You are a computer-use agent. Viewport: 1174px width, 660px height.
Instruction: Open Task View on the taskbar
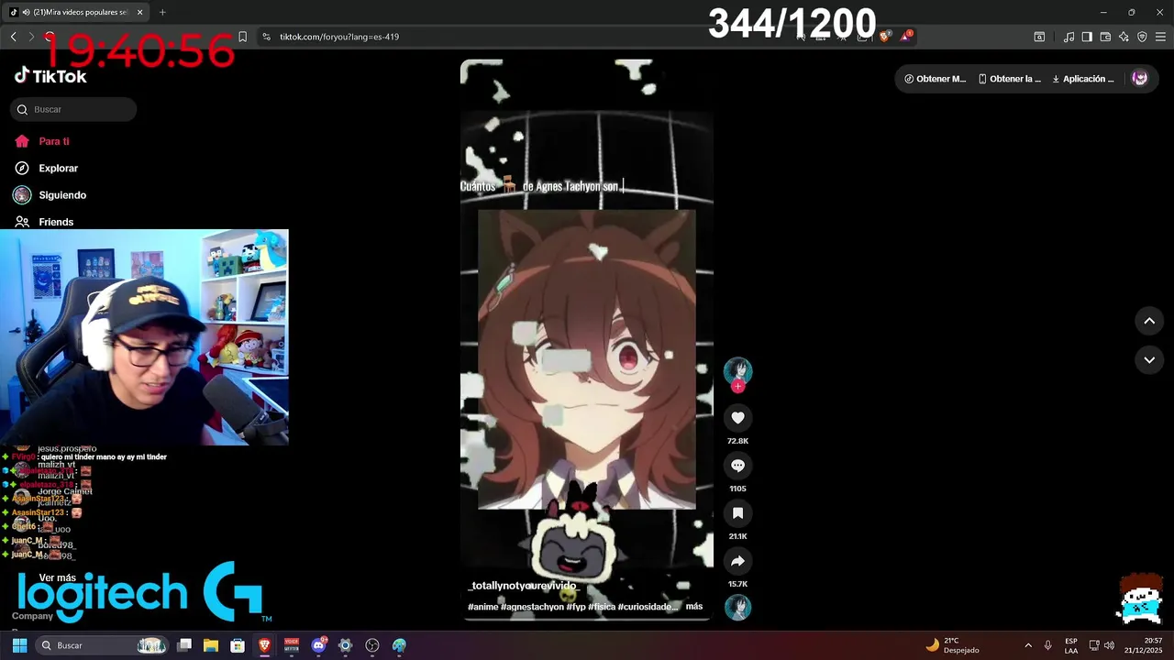184,645
